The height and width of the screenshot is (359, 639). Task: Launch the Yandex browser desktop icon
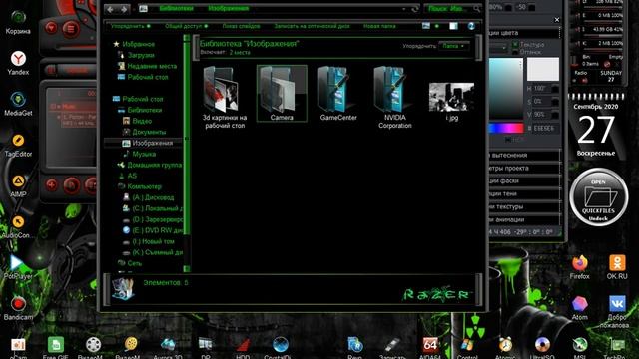tap(18, 63)
